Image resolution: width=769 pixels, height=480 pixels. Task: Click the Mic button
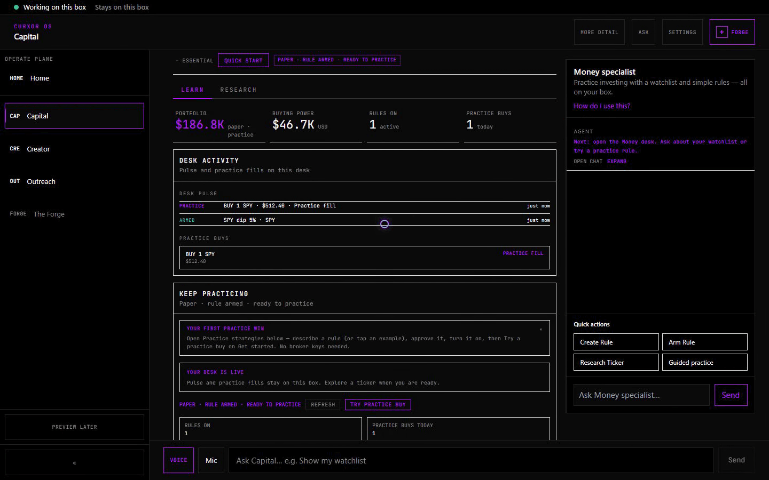click(x=211, y=460)
